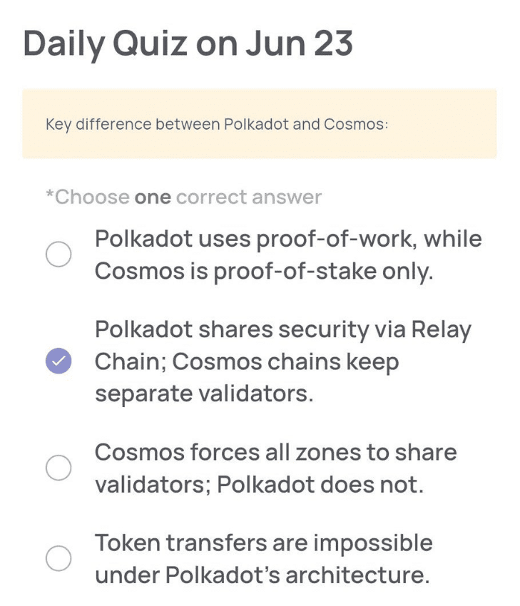Click the "Daily Quiz" words in heading
Image resolution: width=520 pixels, height=606 pixels.
click(x=106, y=43)
